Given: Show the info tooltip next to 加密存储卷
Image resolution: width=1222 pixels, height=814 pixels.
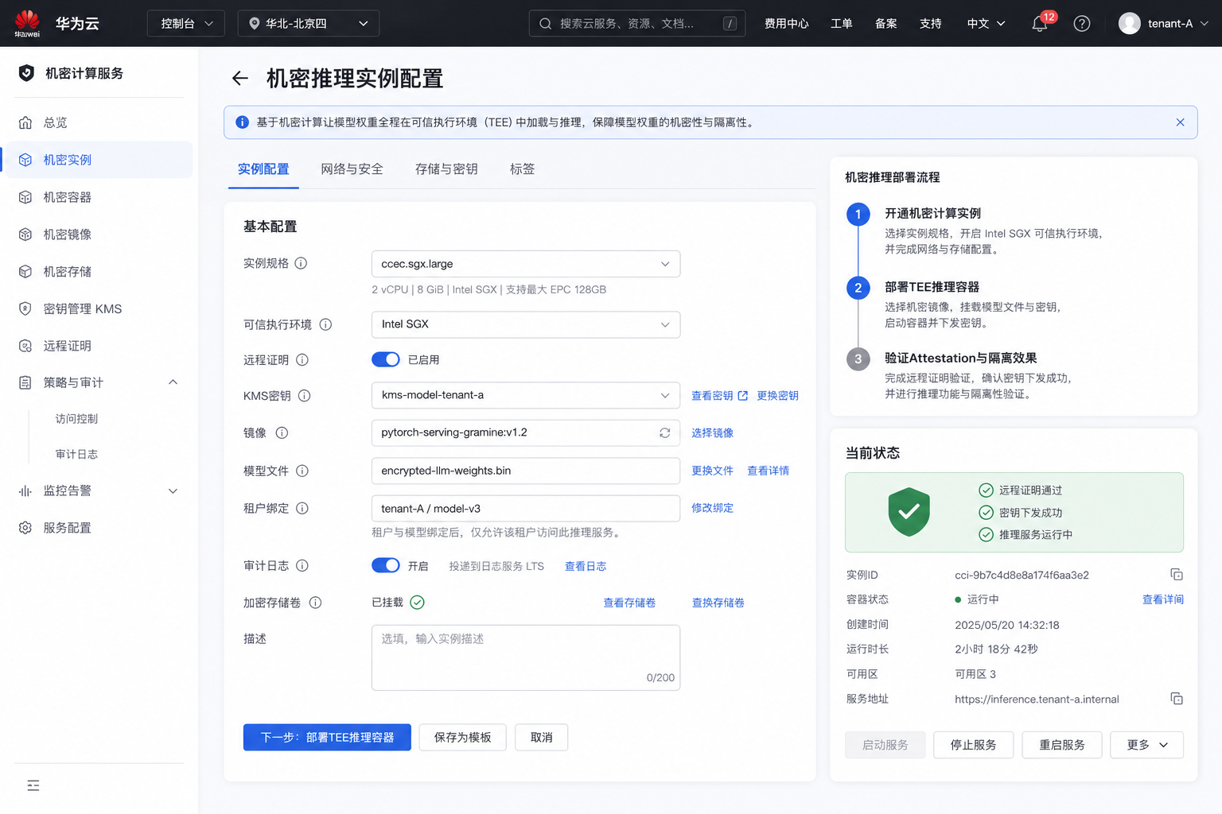Looking at the screenshot, I should (x=315, y=603).
